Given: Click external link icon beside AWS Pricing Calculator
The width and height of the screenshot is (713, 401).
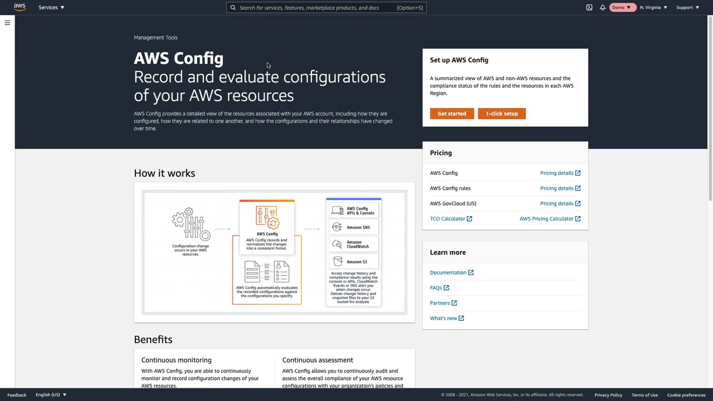Looking at the screenshot, I should pos(578,219).
